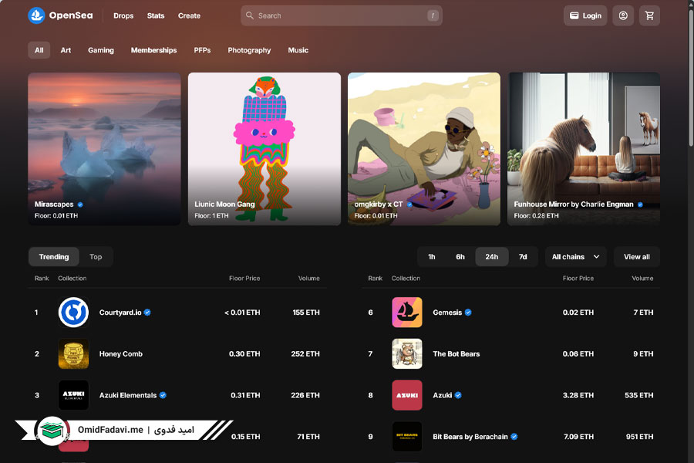Click the Gemesis collection logo
Viewport: 694px width, 463px height.
[406, 313]
